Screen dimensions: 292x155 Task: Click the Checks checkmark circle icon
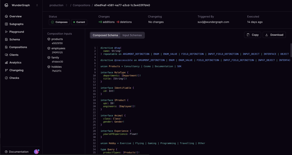pyautogui.click(x=6, y=78)
